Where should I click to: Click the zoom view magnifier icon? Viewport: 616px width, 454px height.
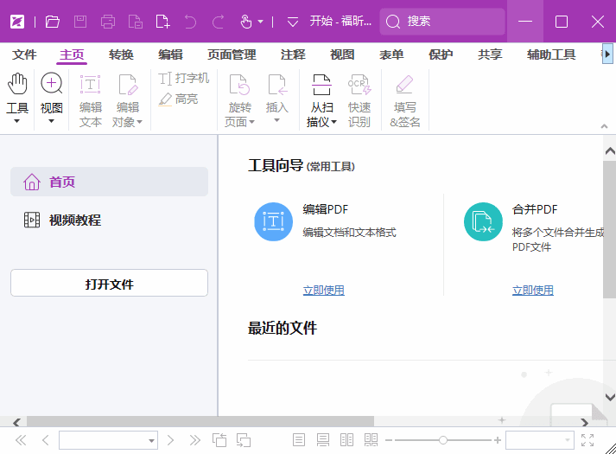pyautogui.click(x=52, y=85)
